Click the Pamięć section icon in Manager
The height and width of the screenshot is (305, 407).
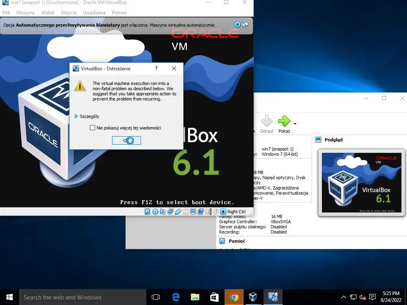[x=222, y=241]
